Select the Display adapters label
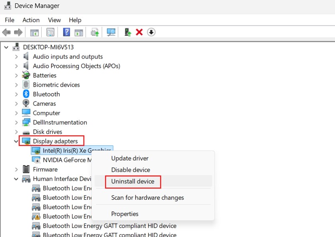Image resolution: width=335 pixels, height=237 pixels. click(55, 141)
